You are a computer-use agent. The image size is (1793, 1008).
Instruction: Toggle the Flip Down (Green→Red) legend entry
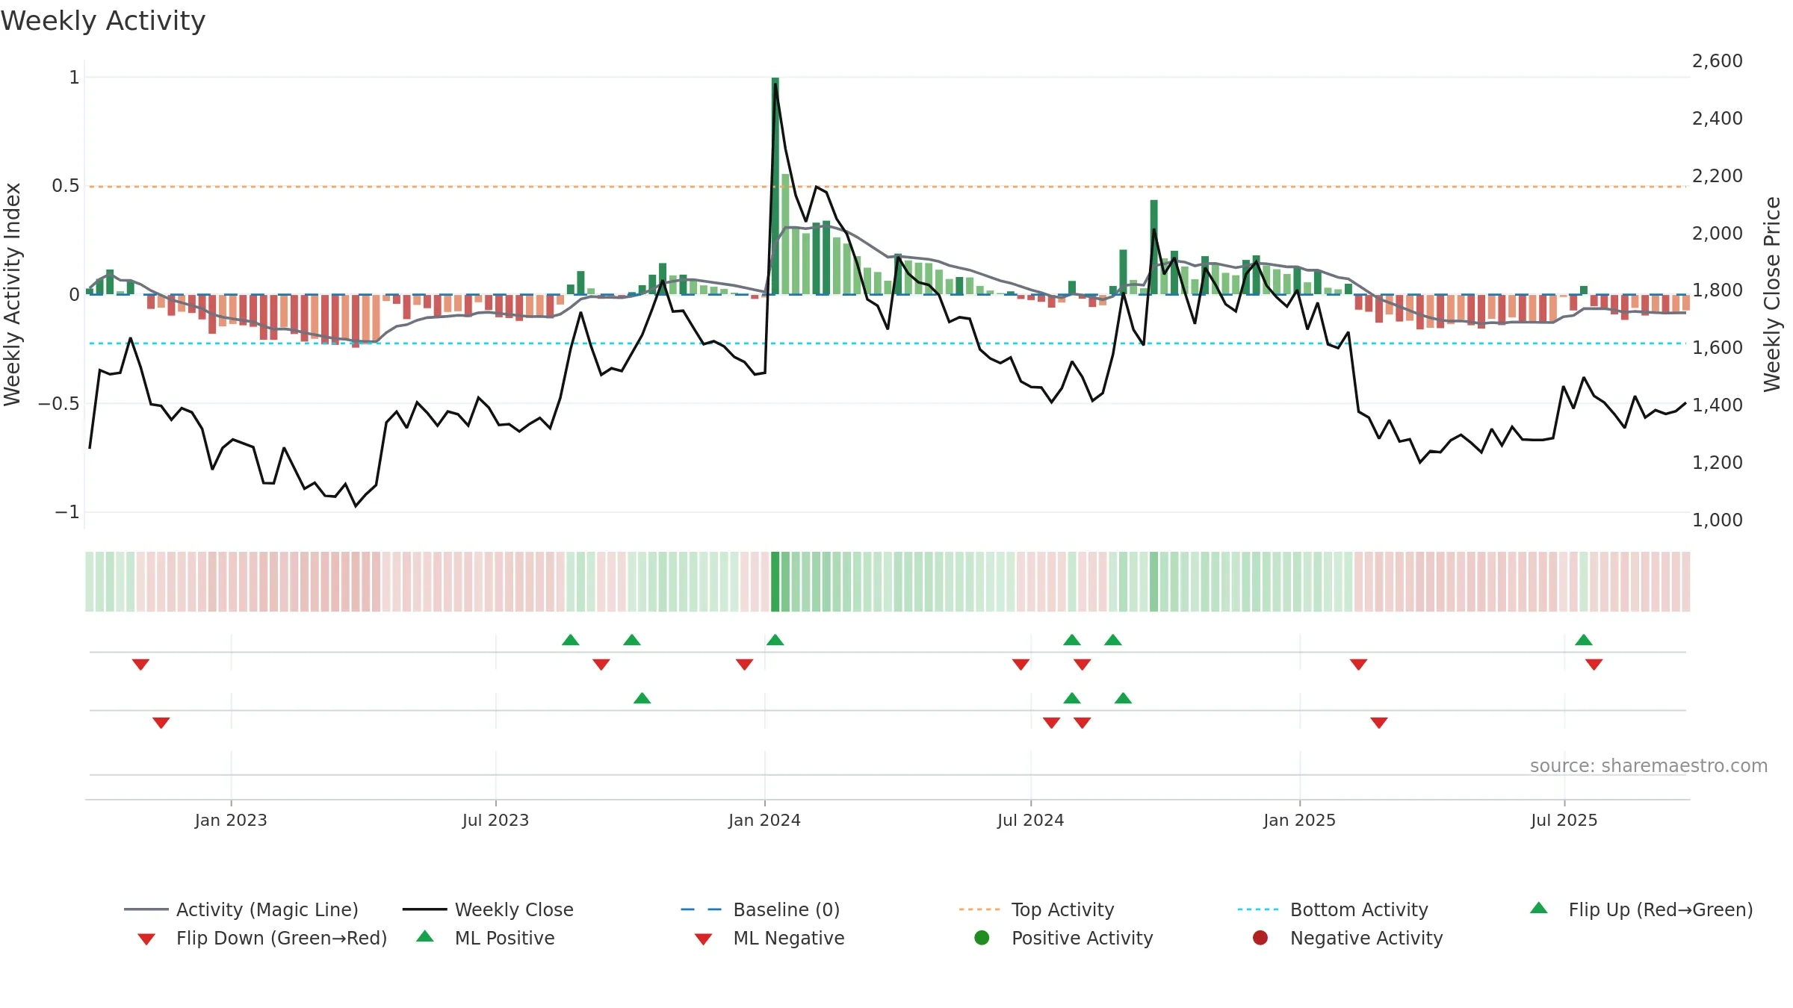262,938
